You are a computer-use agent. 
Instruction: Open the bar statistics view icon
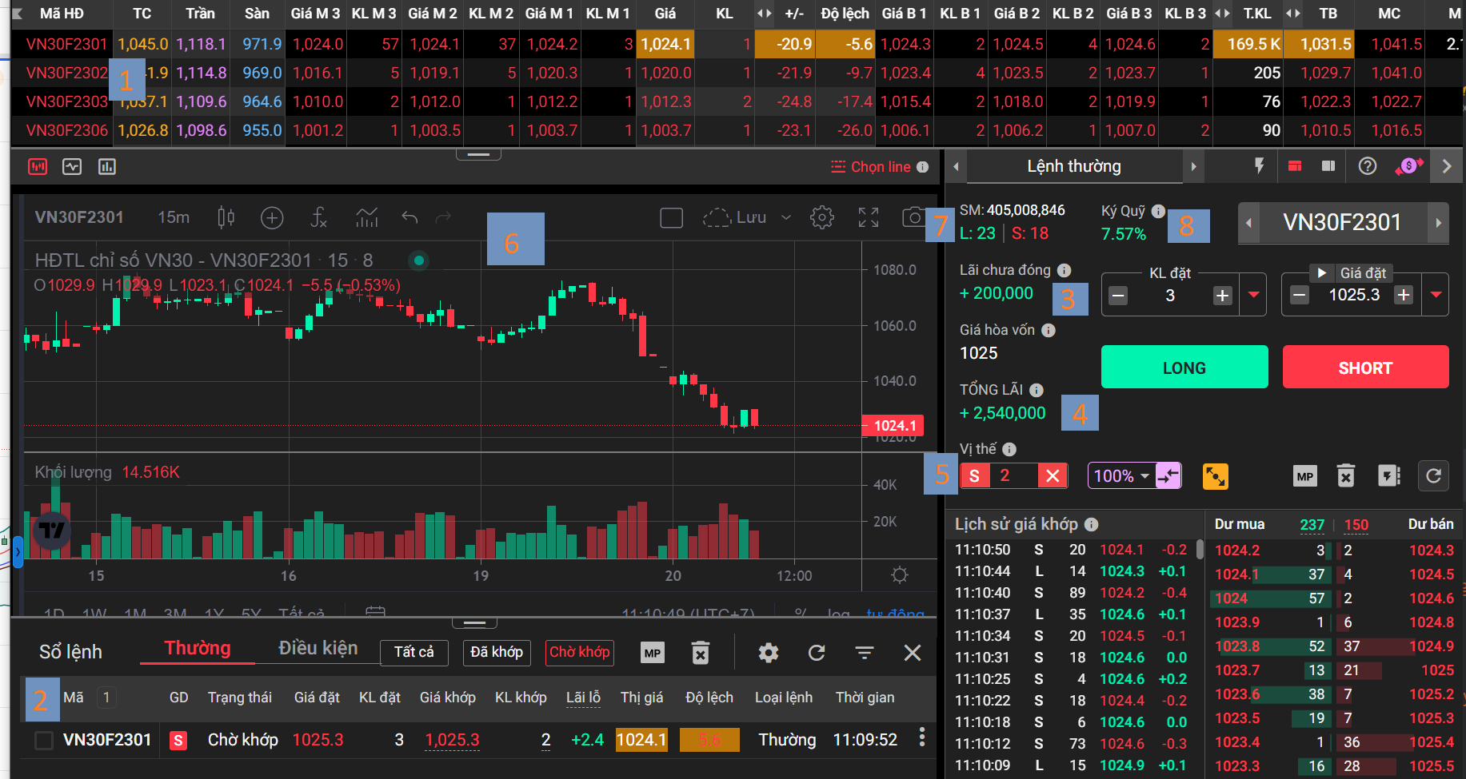[x=106, y=166]
